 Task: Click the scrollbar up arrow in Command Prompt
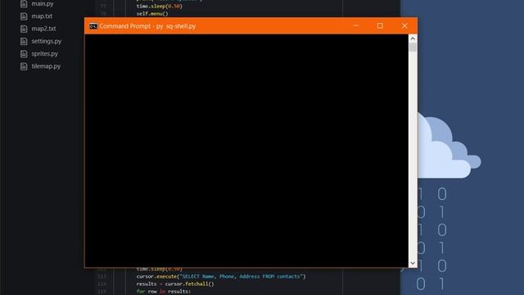coord(413,39)
